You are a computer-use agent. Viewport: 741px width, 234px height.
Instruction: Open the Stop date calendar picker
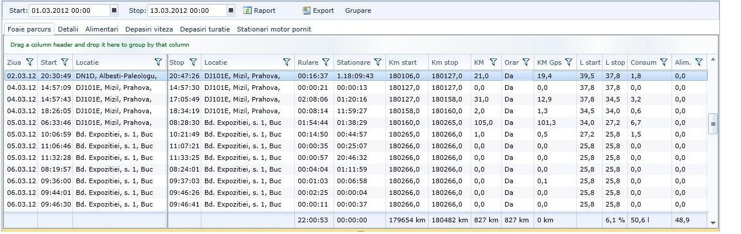pos(231,11)
